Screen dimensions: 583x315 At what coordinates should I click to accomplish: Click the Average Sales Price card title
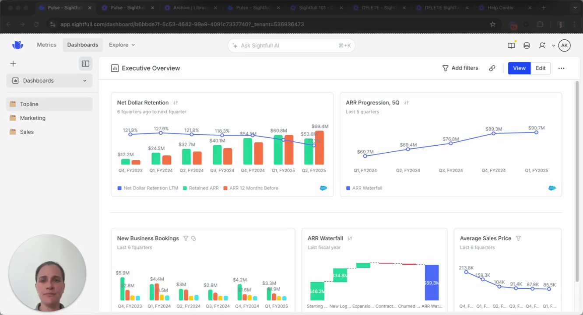[x=485, y=238]
